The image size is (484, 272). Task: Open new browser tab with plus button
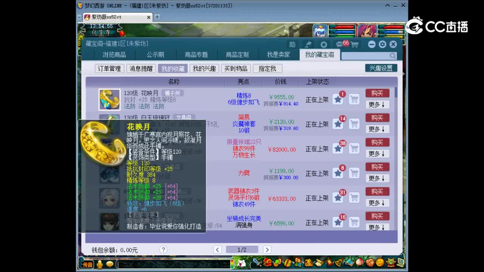(x=157, y=17)
